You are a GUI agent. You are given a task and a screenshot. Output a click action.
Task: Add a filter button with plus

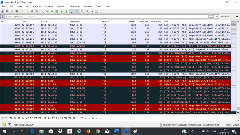coord(237,16)
